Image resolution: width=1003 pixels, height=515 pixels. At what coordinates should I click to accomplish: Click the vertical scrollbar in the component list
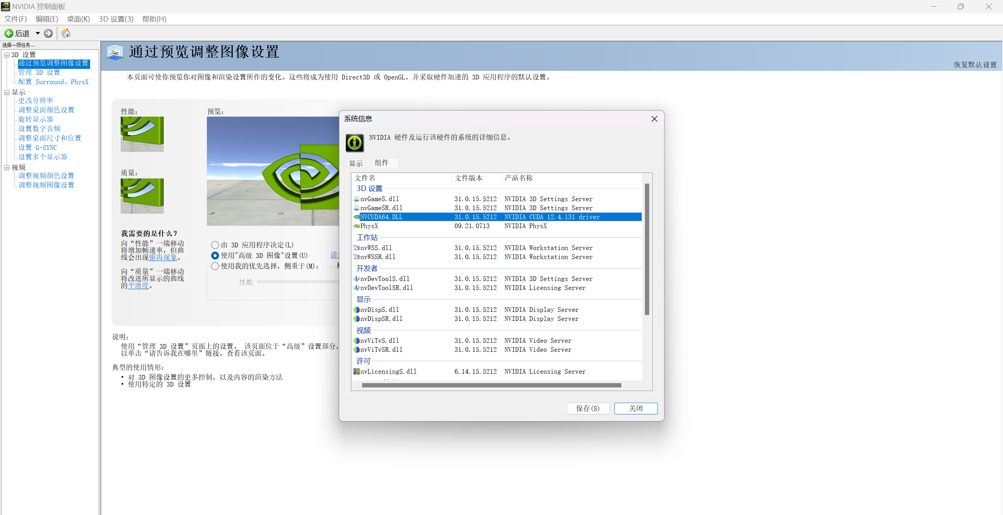pyautogui.click(x=647, y=249)
